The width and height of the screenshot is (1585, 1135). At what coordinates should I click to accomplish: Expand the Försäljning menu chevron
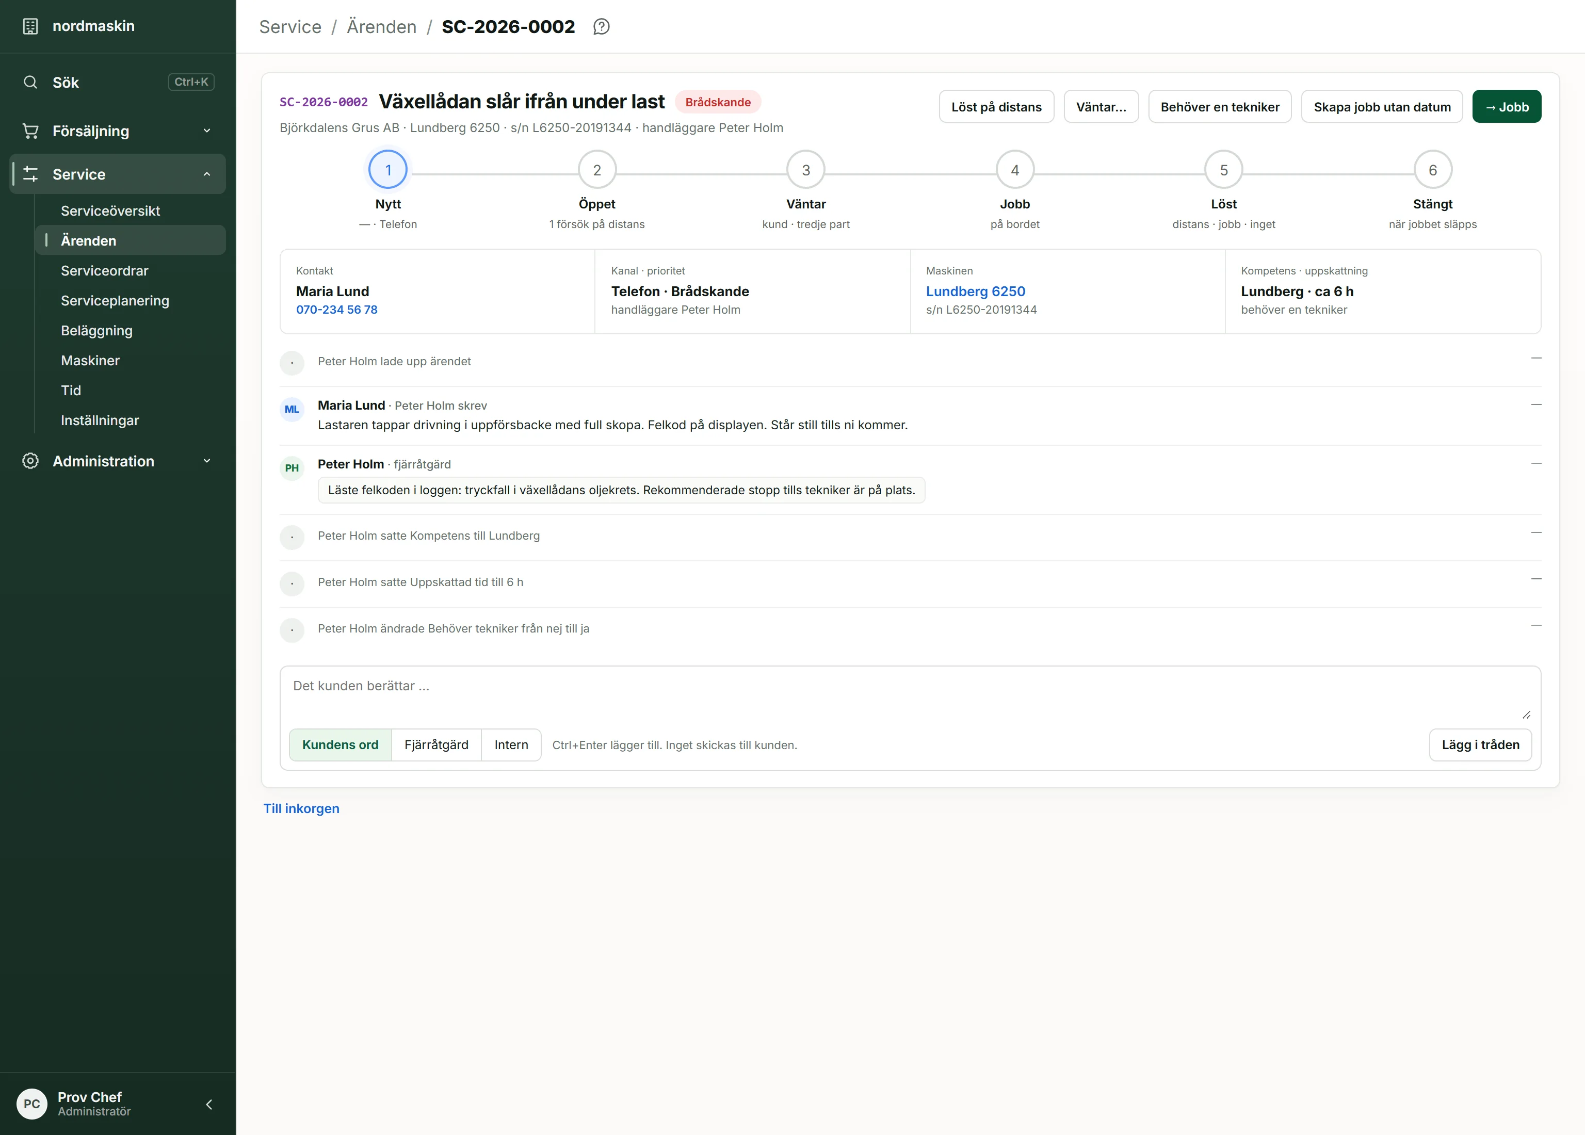point(207,131)
